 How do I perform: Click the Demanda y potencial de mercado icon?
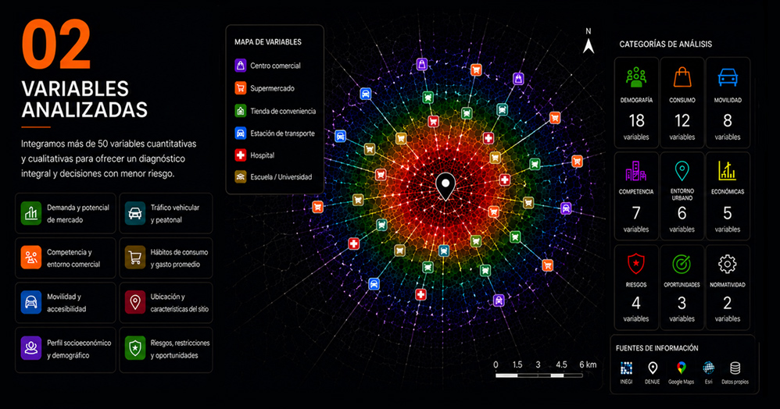pyautogui.click(x=31, y=213)
